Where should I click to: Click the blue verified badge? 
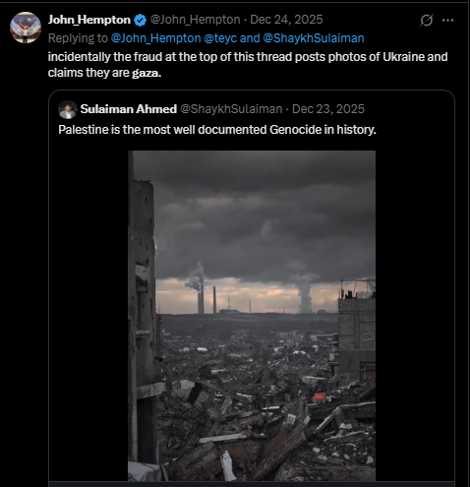coord(141,21)
